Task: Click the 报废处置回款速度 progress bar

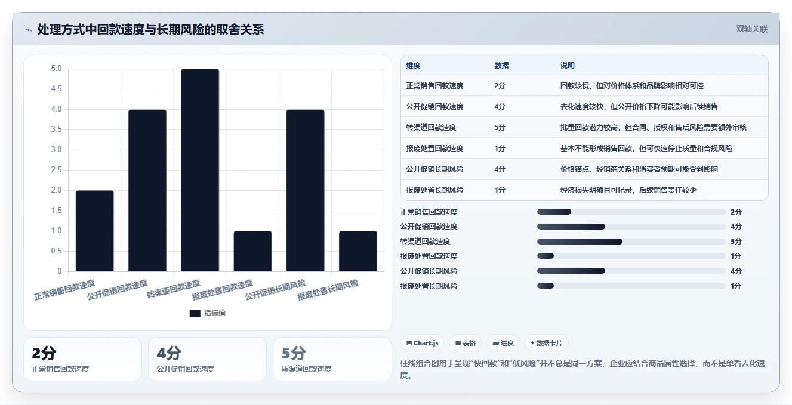Action: [x=631, y=256]
